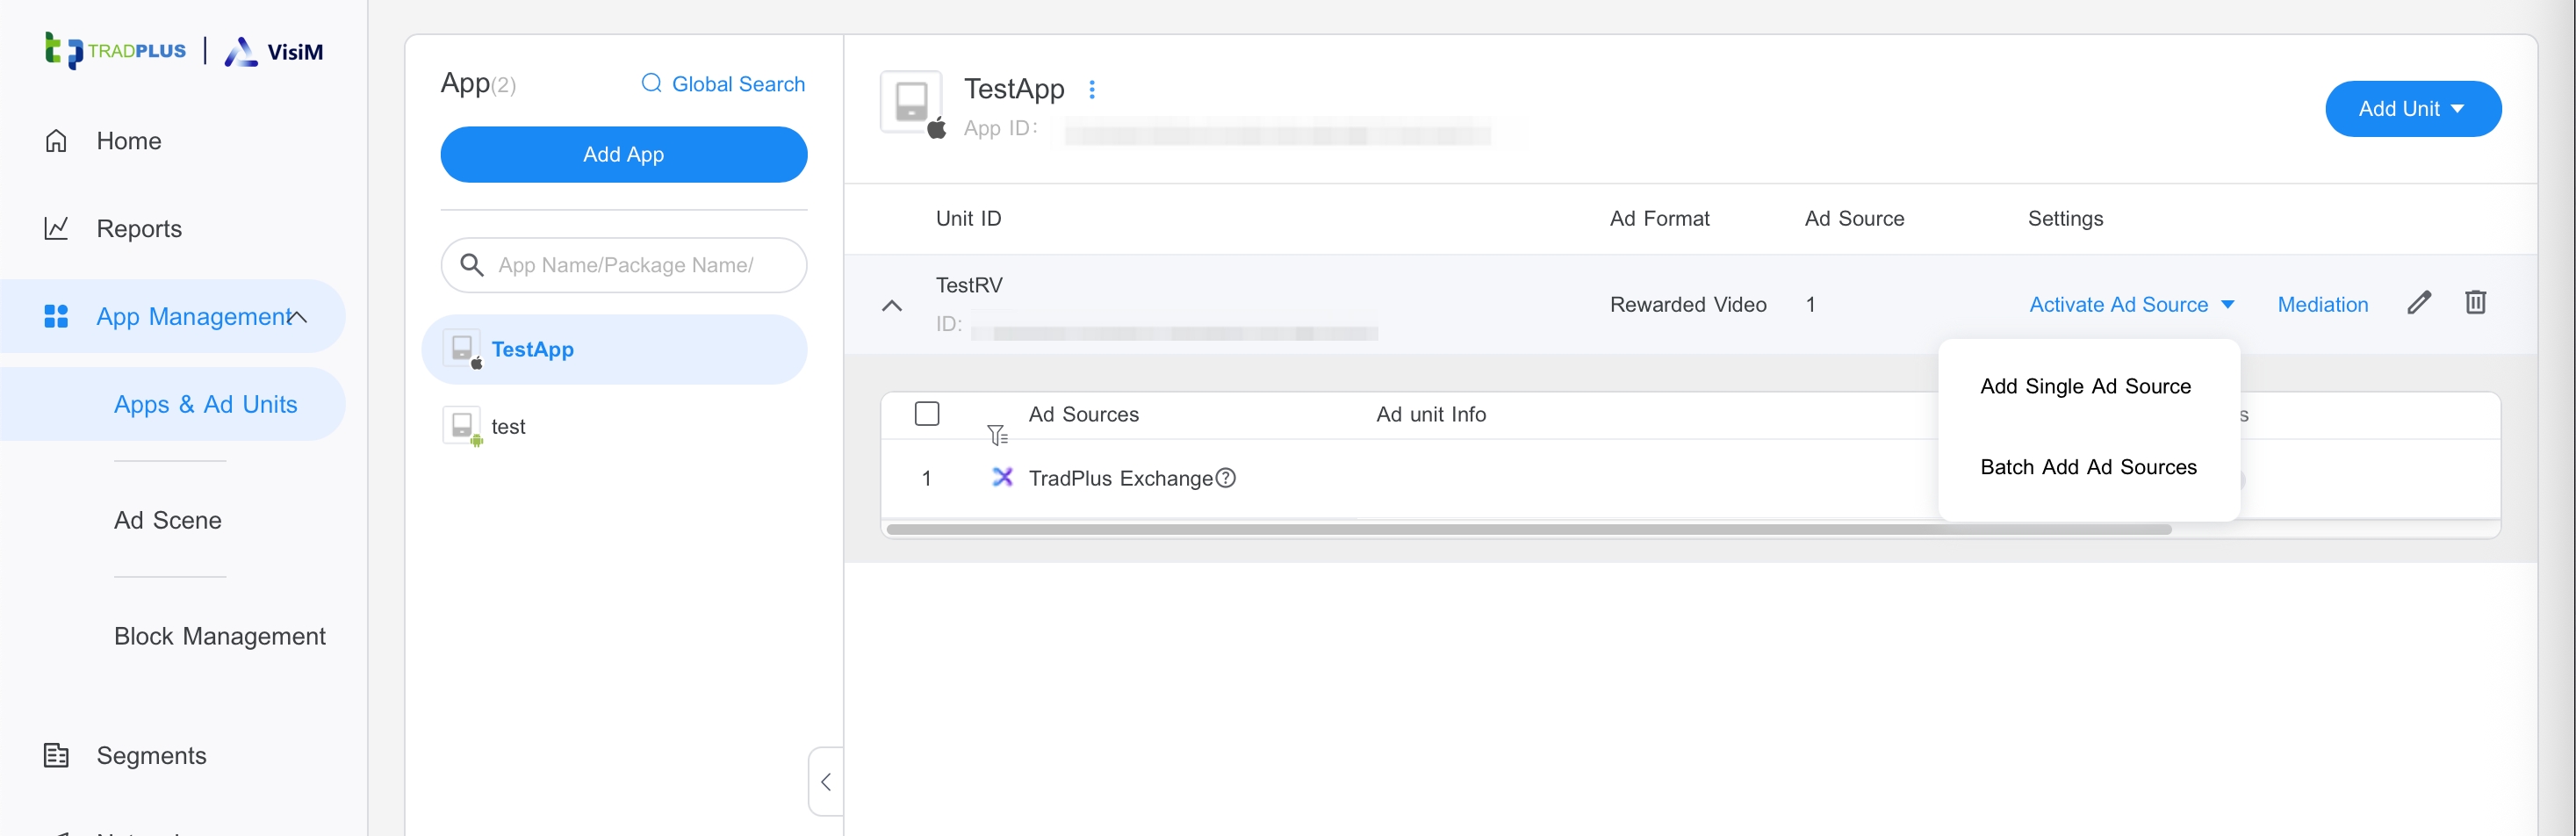Image resolution: width=2576 pixels, height=836 pixels.
Task: Click the Segments icon in sidebar
Action: click(56, 755)
